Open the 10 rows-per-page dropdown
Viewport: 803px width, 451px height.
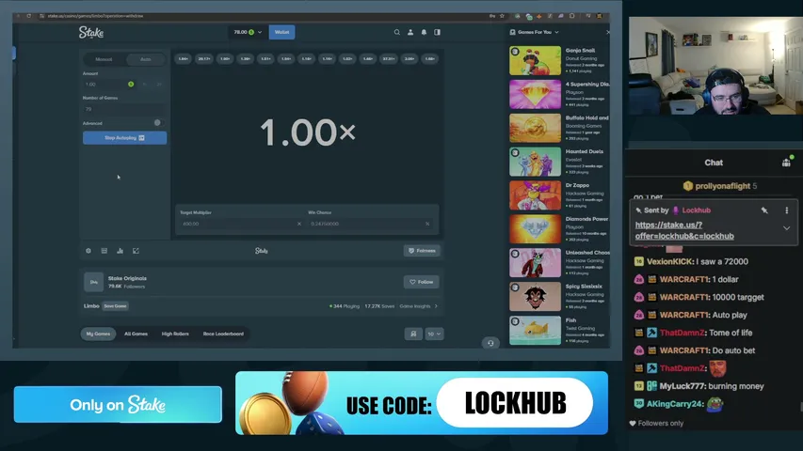pyautogui.click(x=434, y=334)
